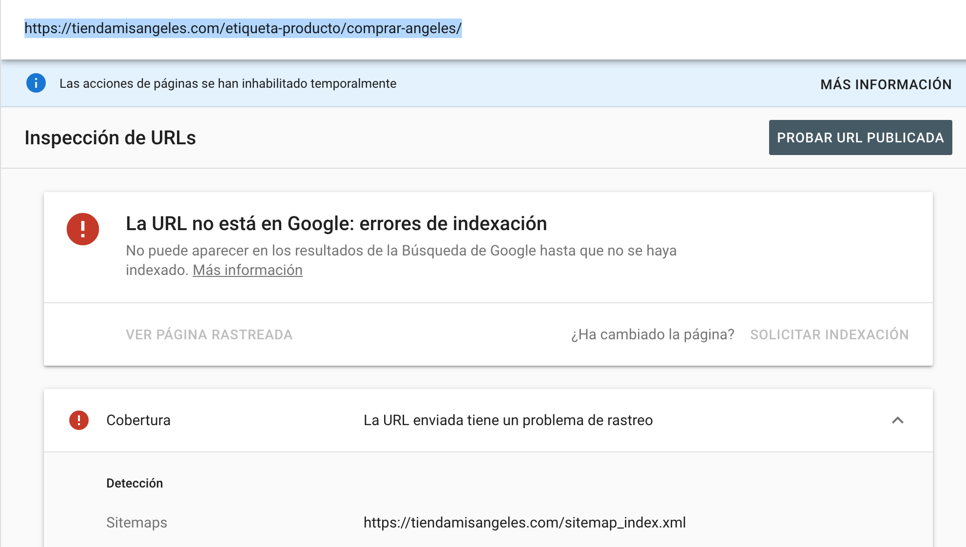966x547 pixels.
Task: Click the '¿Ha cambiado la página?' text
Action: [x=653, y=334]
